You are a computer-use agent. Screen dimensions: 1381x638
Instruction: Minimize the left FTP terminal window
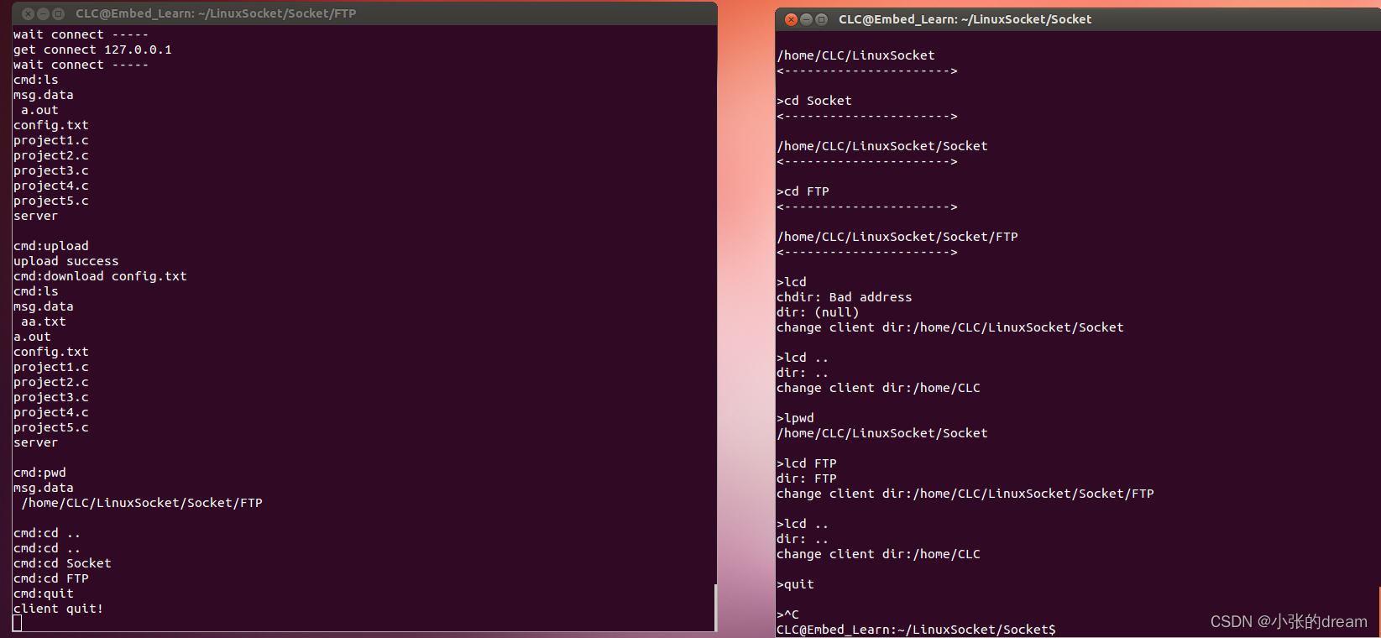[x=43, y=13]
